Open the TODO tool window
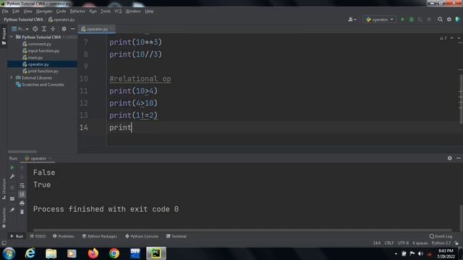Image resolution: width=463 pixels, height=260 pixels. (x=38, y=236)
